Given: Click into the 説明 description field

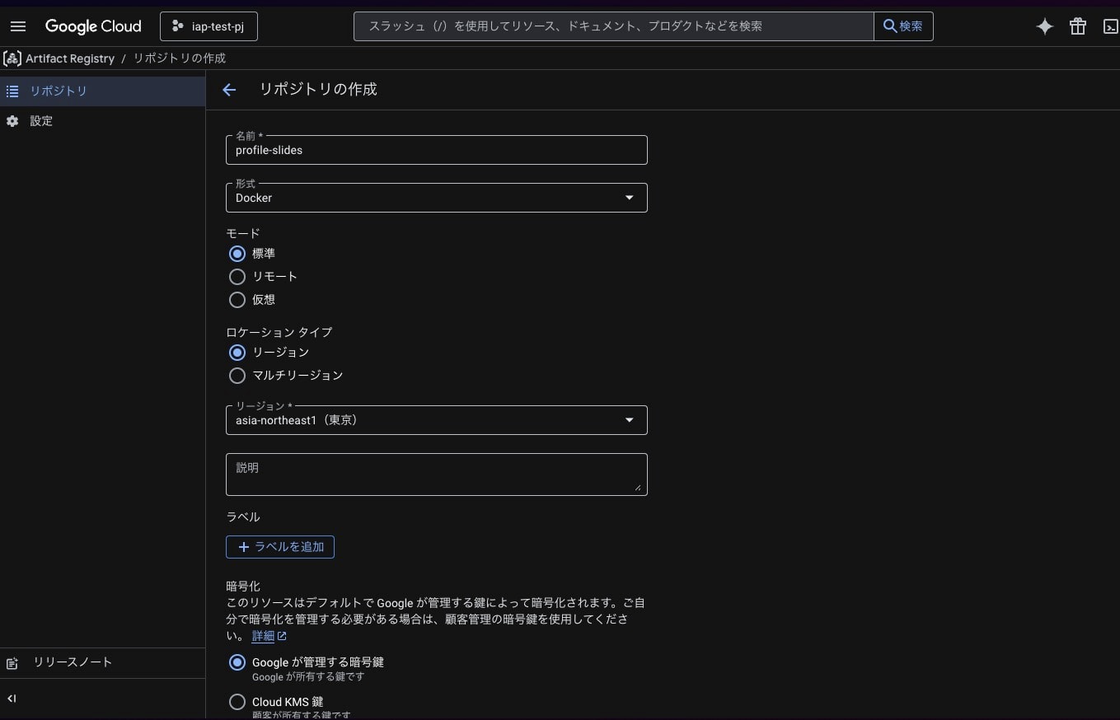Looking at the screenshot, I should 436,475.
